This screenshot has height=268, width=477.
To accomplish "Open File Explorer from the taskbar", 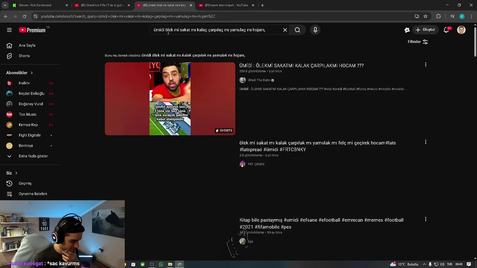I will coord(170,264).
